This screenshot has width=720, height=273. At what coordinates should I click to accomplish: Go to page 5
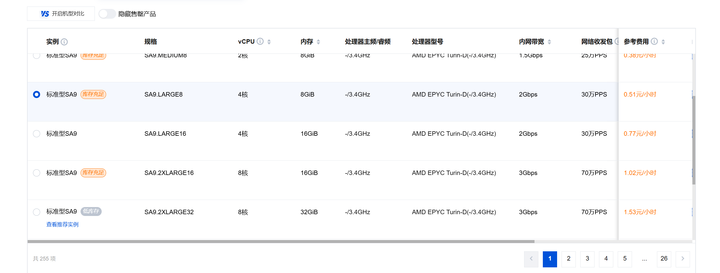coord(625,259)
